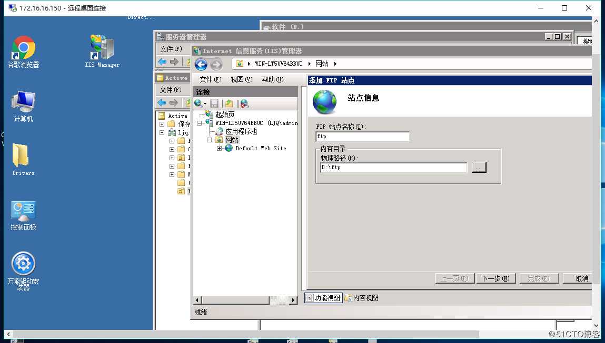This screenshot has width=605, height=343.
Task: Open the IIS Manager desktop shortcut
Action: pos(102,51)
